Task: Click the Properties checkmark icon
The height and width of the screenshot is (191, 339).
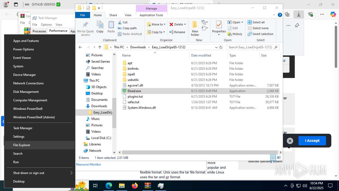Action: tap(219, 25)
